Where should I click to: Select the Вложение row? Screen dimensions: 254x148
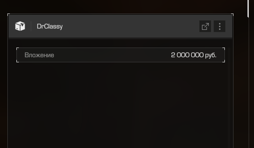pyautogui.click(x=121, y=55)
